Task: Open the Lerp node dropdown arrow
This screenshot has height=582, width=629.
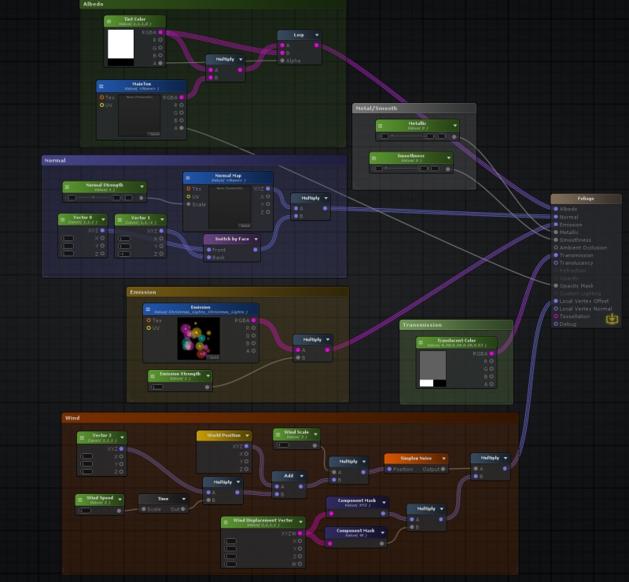Action: pyautogui.click(x=316, y=35)
